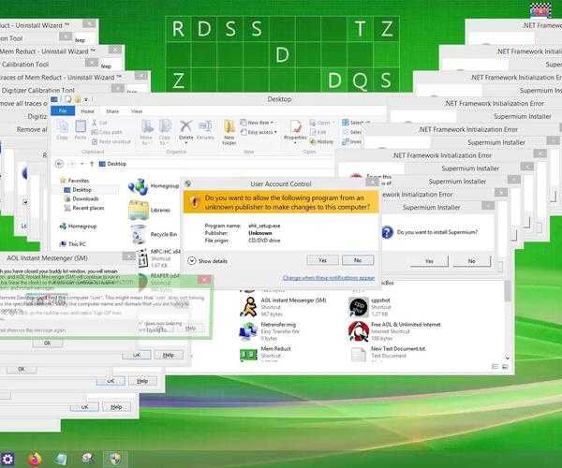
Task: Select the cppshot shortcut icon
Action: coord(359,307)
